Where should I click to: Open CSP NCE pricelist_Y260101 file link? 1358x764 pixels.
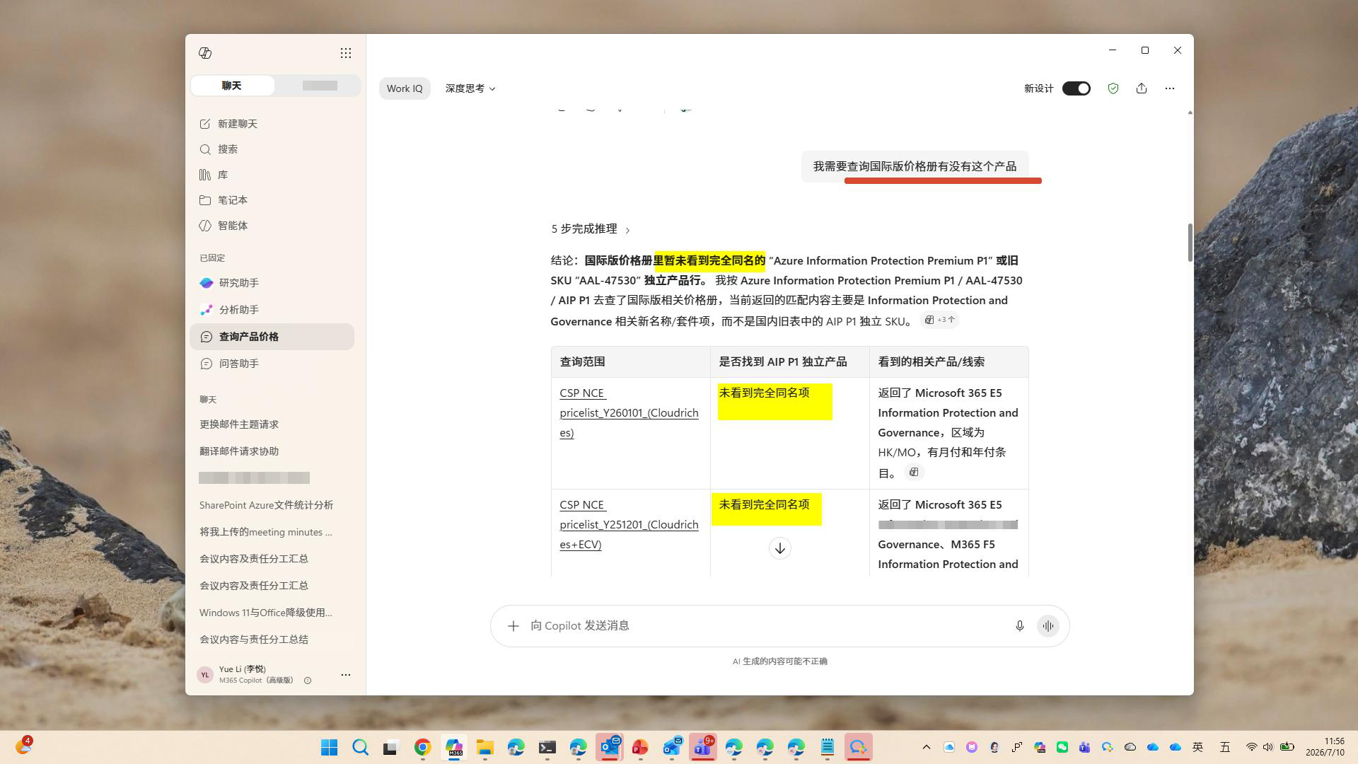629,412
